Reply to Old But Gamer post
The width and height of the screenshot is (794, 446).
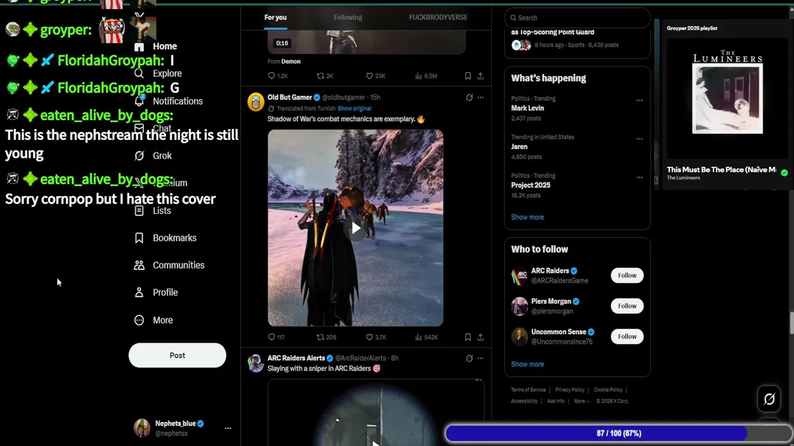(x=272, y=337)
